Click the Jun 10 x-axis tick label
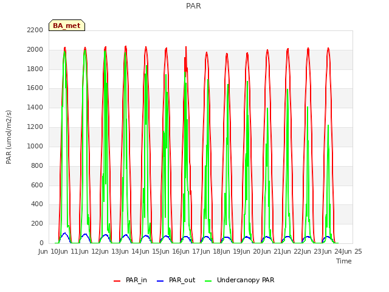This screenshot has width=389, height=292. click(x=49, y=251)
